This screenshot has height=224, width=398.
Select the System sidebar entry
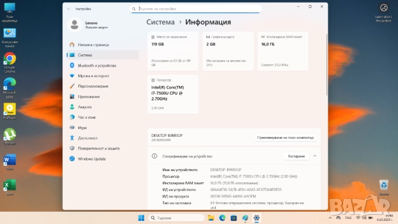tap(103, 55)
